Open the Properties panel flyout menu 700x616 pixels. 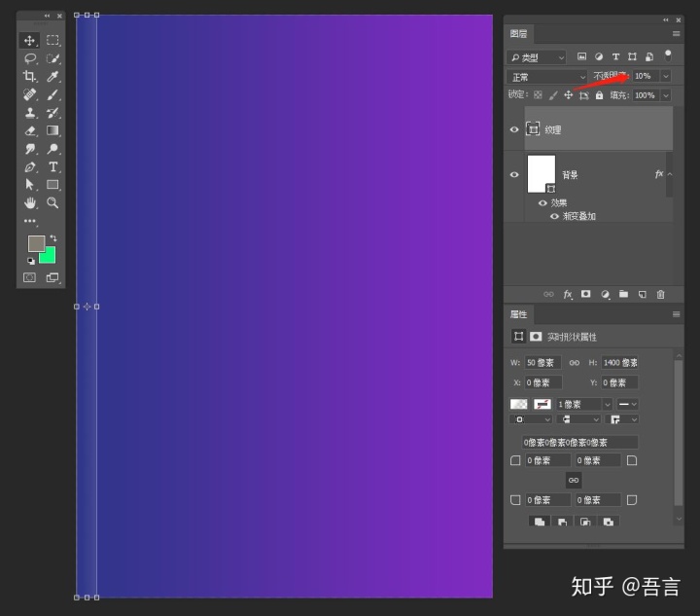pos(677,314)
